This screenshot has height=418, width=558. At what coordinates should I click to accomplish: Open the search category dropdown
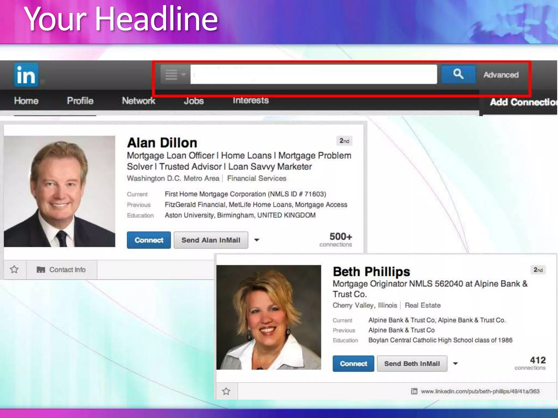[175, 74]
